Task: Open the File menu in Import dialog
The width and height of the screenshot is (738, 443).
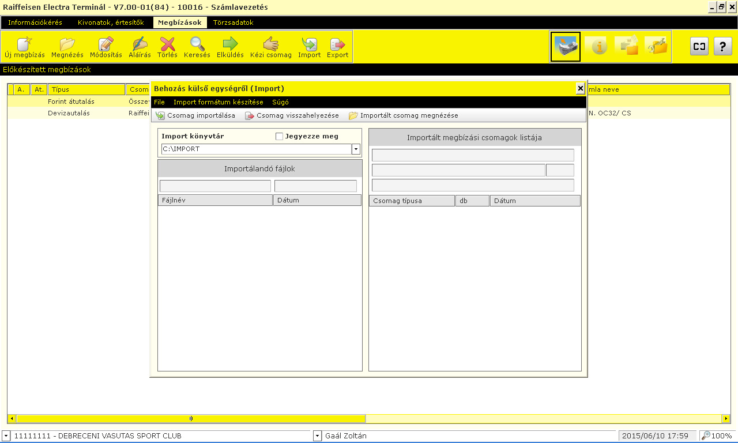Action: coord(159,102)
